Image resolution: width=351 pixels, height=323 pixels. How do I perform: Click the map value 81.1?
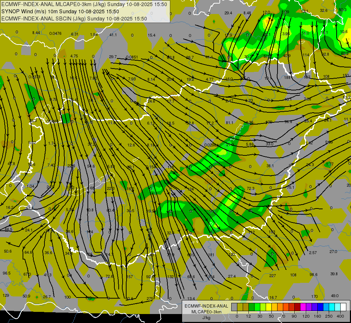click(229, 123)
